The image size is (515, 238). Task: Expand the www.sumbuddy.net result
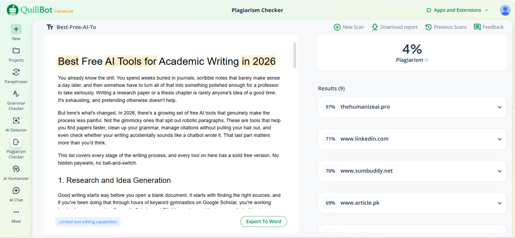click(499, 171)
